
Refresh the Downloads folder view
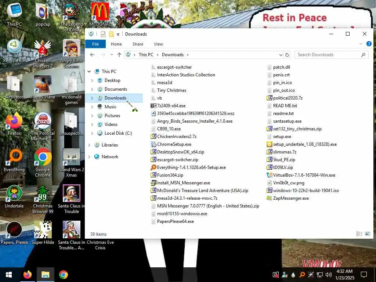[287, 55]
